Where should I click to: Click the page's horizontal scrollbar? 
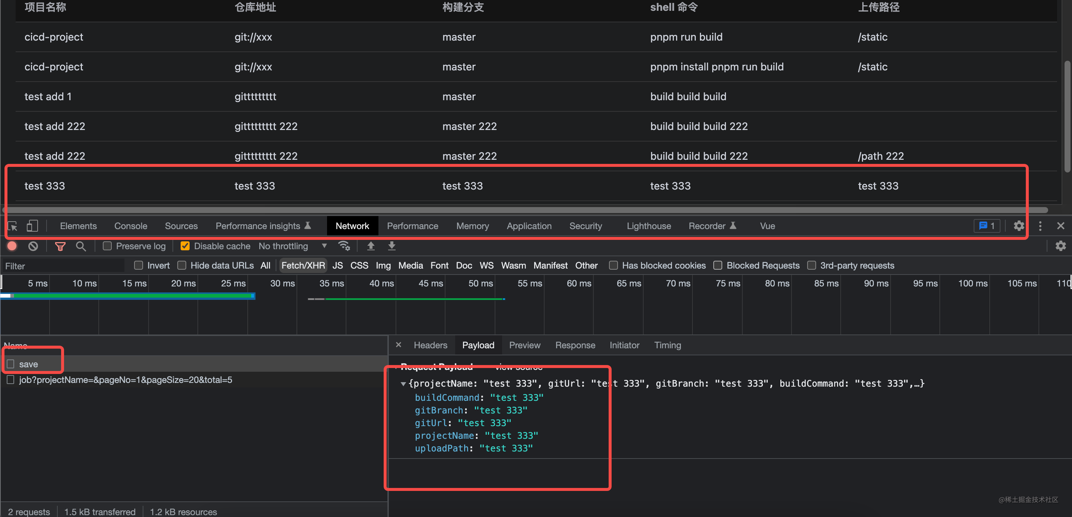[525, 210]
